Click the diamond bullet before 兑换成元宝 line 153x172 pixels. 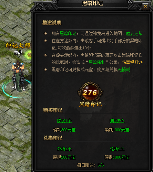coord(45,69)
